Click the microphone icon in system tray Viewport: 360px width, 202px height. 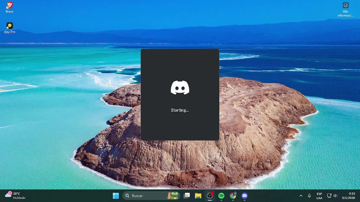tap(309, 196)
